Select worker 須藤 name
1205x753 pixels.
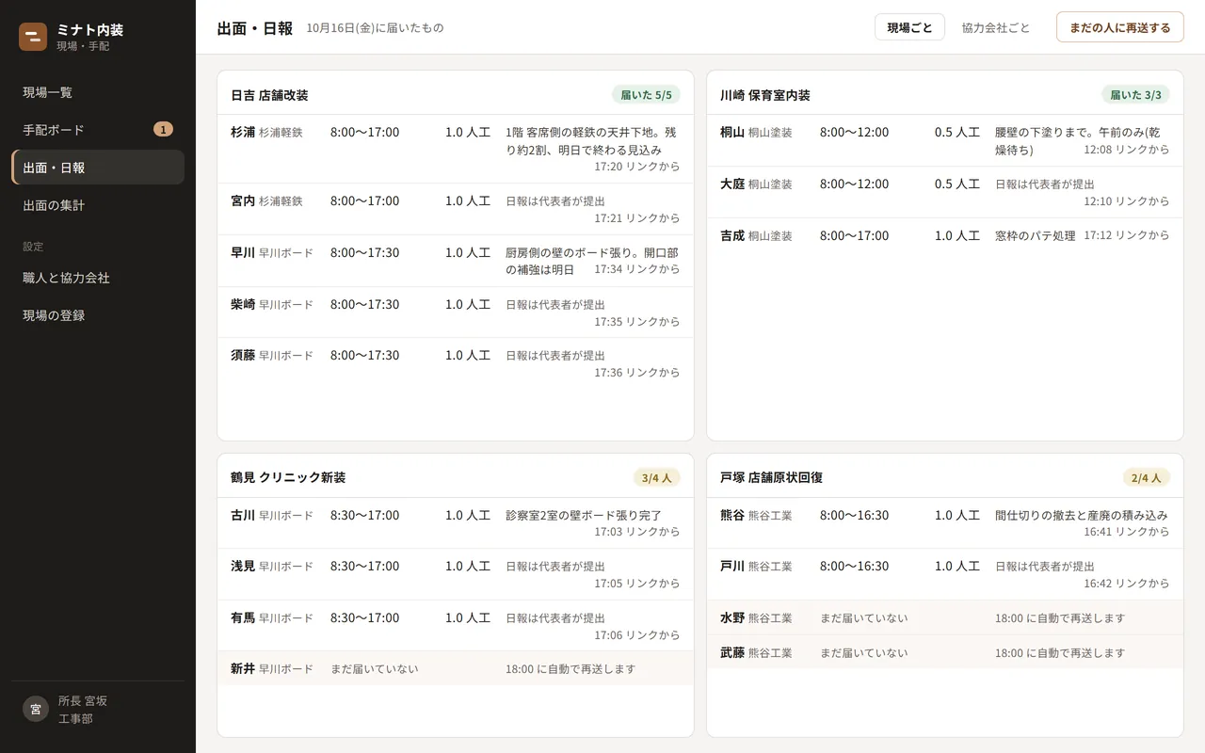243,355
